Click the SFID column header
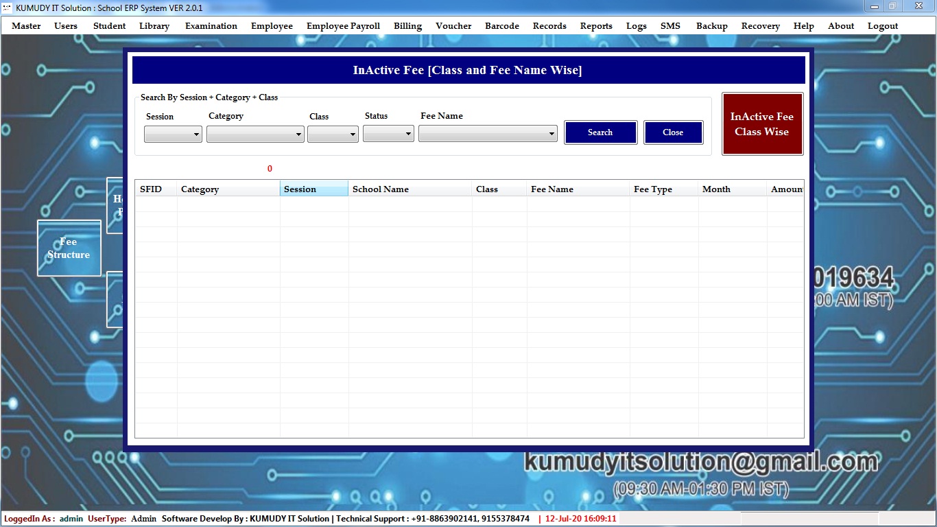This screenshot has width=937, height=527. click(x=156, y=189)
